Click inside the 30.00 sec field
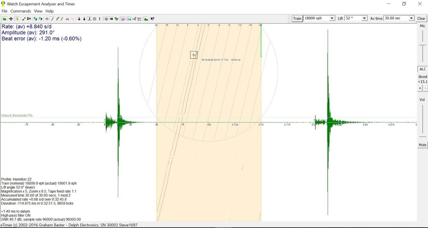Image resolution: width=428 pixels, height=228 pixels. 396,18
